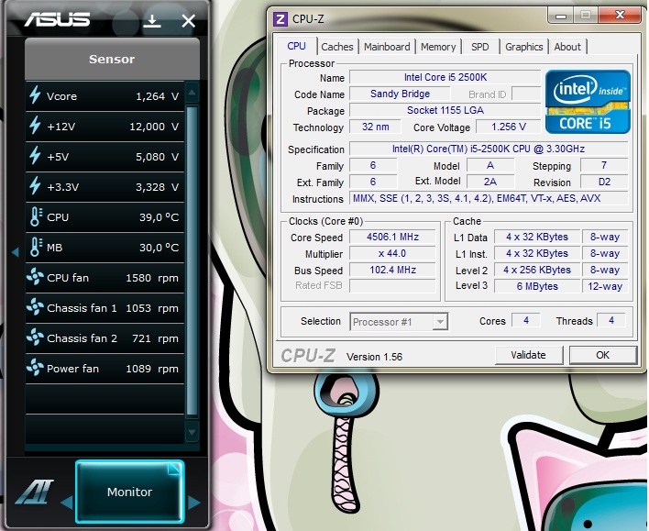Viewport: 649px width, 531px height.
Task: Click the ASUS logo in the sensor panel
Action: pyautogui.click(x=57, y=19)
